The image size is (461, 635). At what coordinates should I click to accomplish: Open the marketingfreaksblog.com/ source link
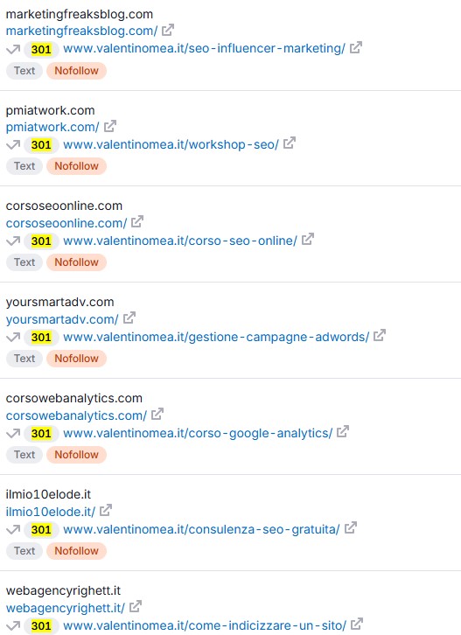tap(81, 31)
